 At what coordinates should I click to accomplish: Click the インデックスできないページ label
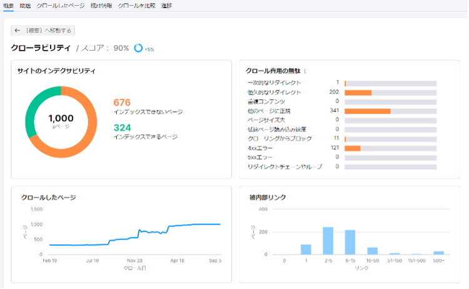(x=148, y=112)
